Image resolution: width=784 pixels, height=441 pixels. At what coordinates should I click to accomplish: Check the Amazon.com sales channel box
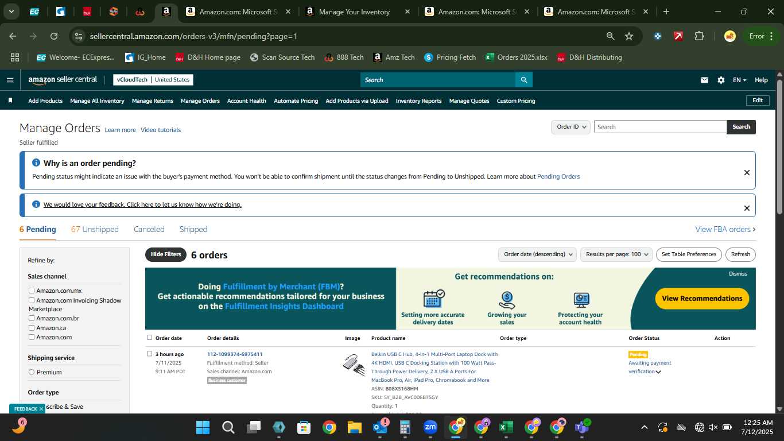click(x=32, y=337)
